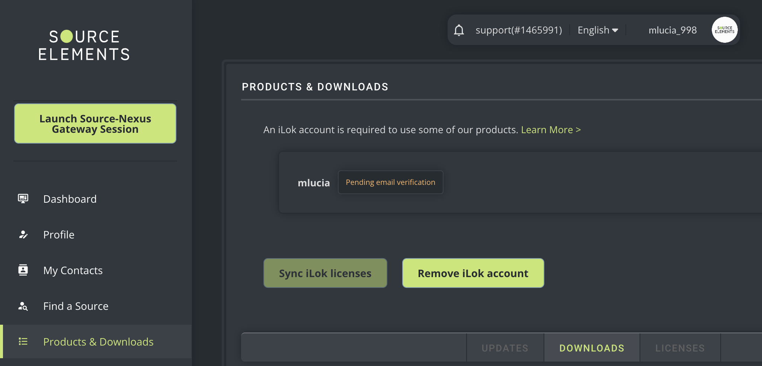Expand the English language dropdown
Viewport: 762px width, 366px height.
(x=598, y=30)
